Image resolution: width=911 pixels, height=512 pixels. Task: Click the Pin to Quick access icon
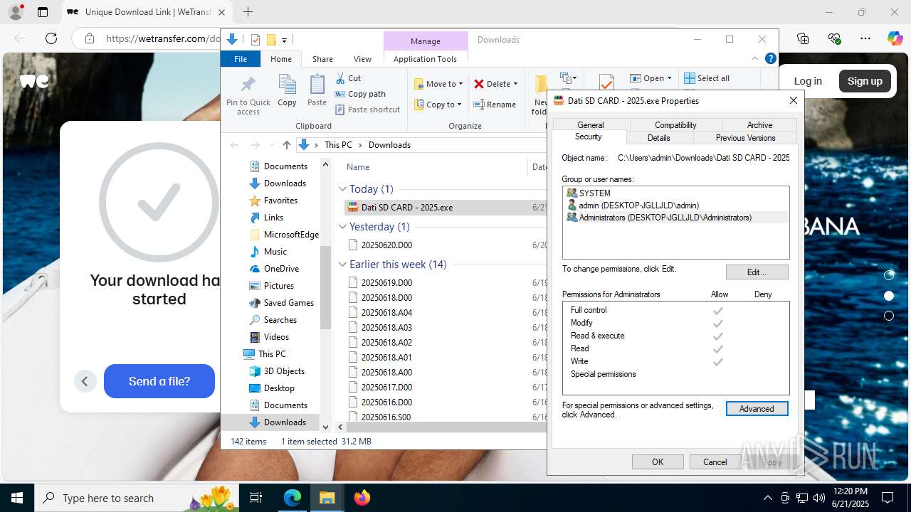point(248,95)
